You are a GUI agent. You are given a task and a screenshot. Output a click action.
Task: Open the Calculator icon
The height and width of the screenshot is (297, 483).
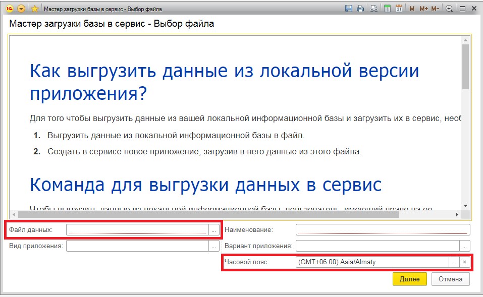[387, 9]
